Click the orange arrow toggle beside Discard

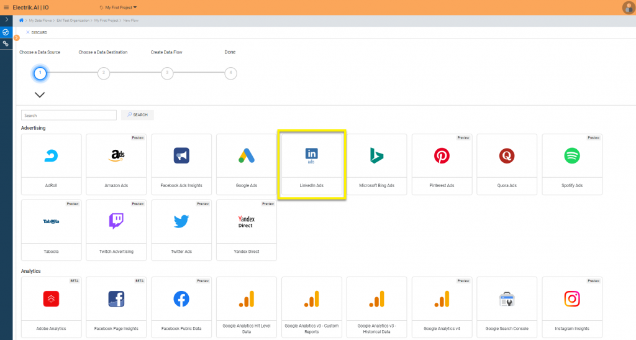pos(17,38)
